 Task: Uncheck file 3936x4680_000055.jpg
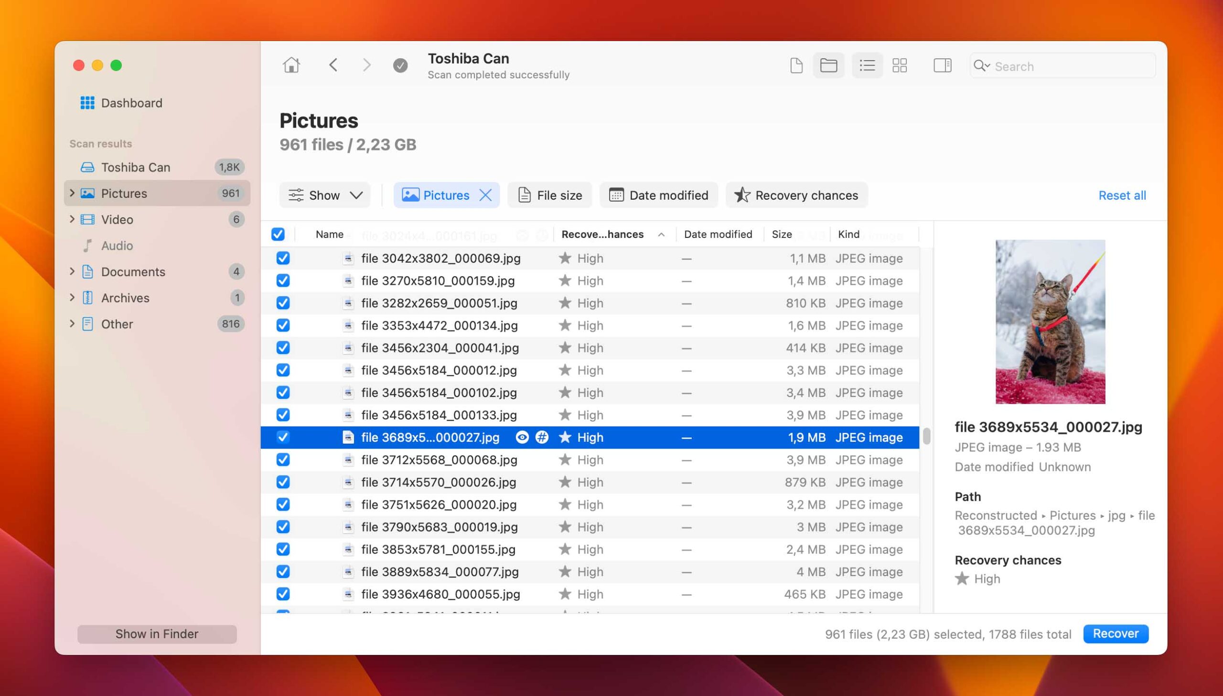pyautogui.click(x=283, y=594)
